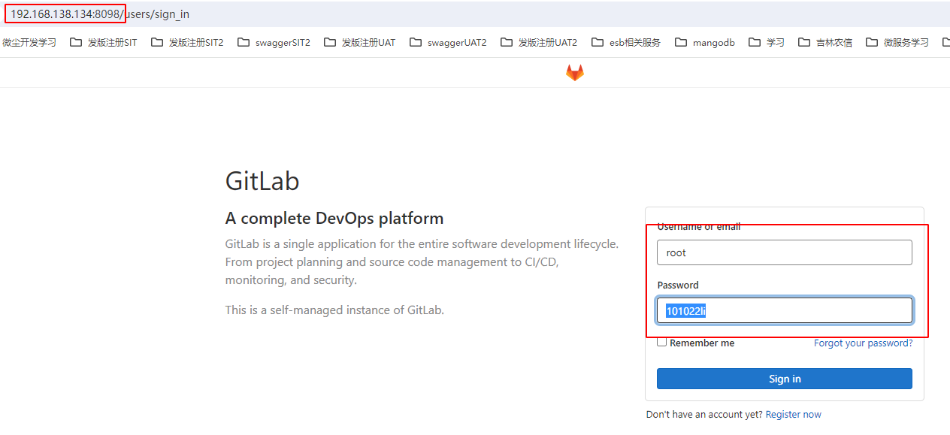
Task: Open the 吉林农信 bookmark folder
Action: tap(825, 43)
